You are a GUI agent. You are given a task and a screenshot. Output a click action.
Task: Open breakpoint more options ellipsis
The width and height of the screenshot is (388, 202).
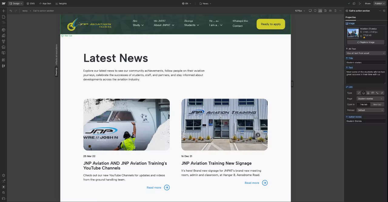tap(340, 11)
